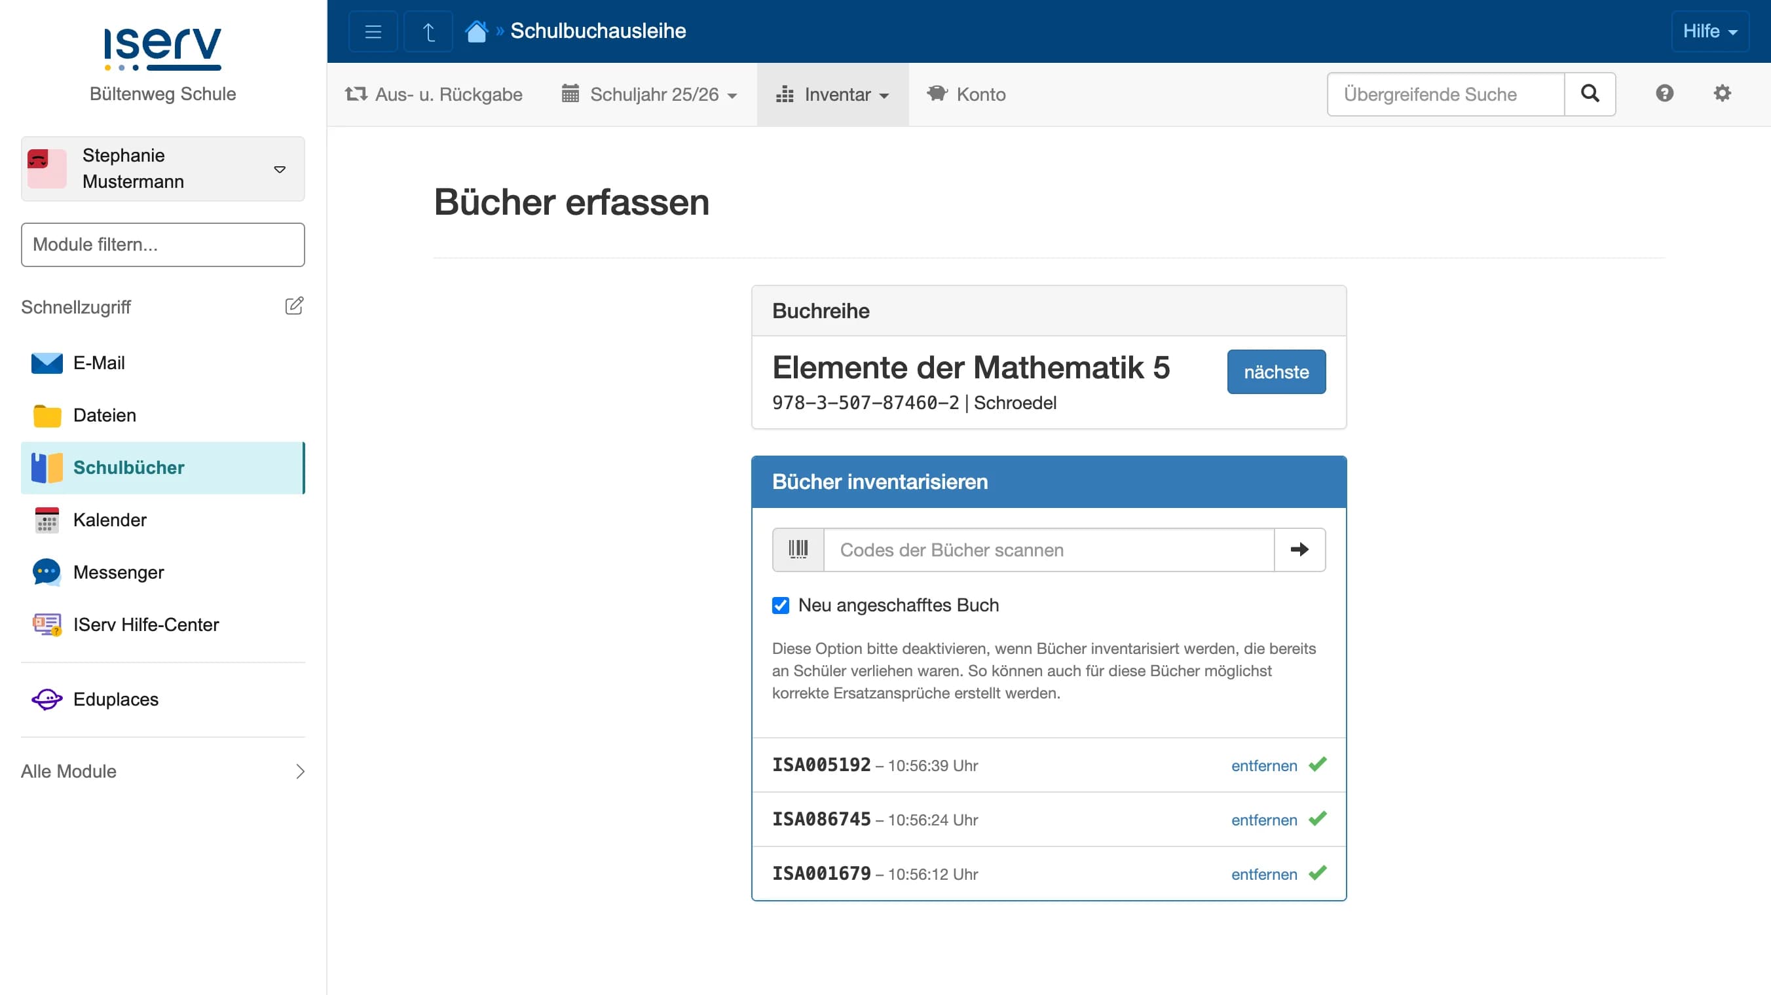This screenshot has height=995, width=1771.
Task: Open the Schuljahr 25/26 dropdown
Action: [x=649, y=94]
